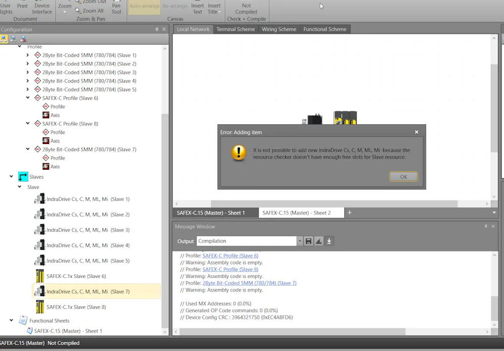Click the Functional Sheets folder icon
The height and width of the screenshot is (351, 504).
click(23, 320)
